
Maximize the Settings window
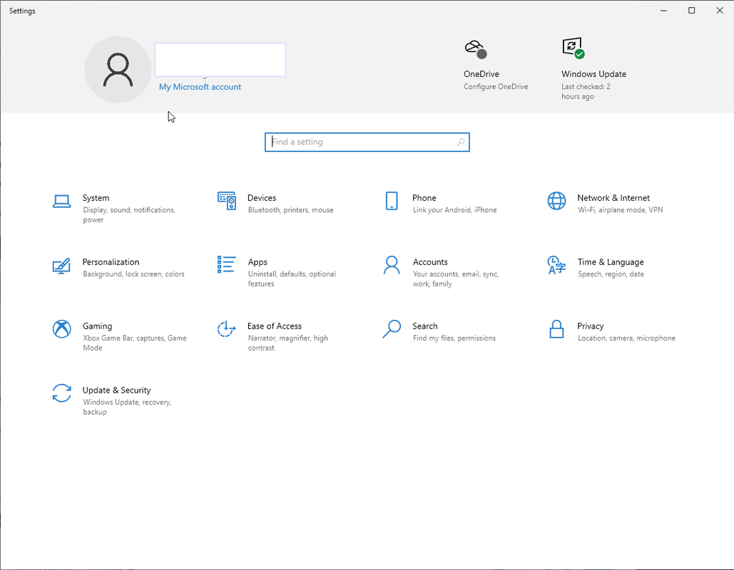pos(691,10)
